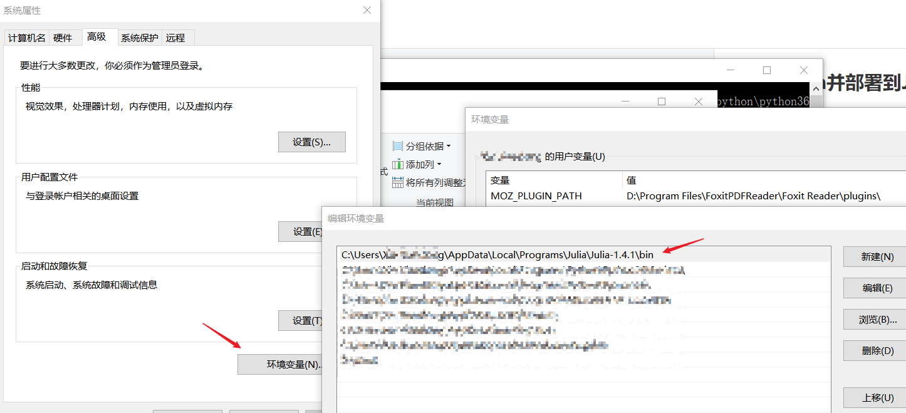Select the Foxit Reader plugins value cell
The height and width of the screenshot is (413, 906).
[x=753, y=196]
